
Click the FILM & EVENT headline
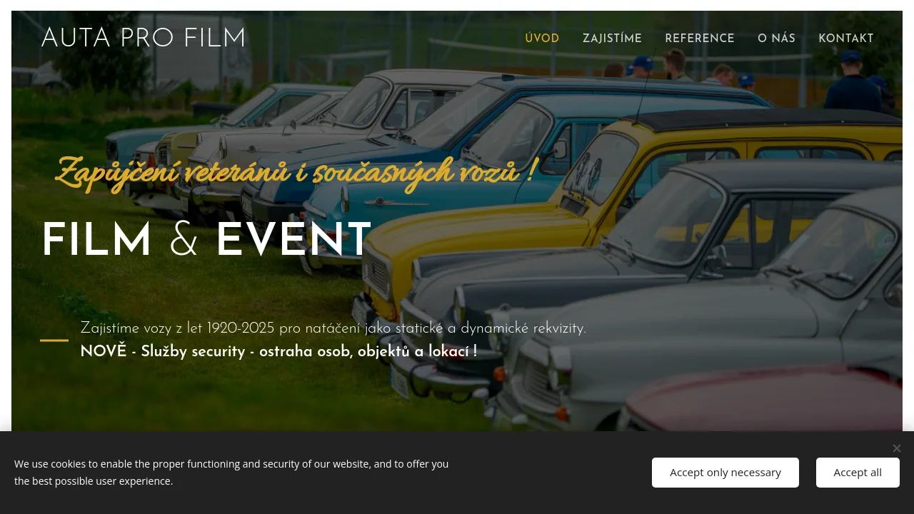click(206, 241)
